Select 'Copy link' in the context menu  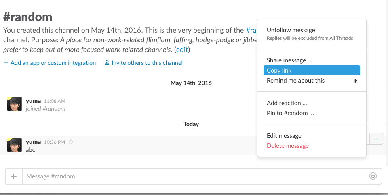pyautogui.click(x=279, y=71)
